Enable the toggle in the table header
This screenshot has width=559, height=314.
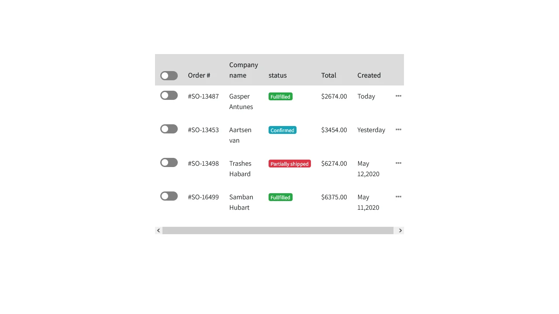[169, 75]
